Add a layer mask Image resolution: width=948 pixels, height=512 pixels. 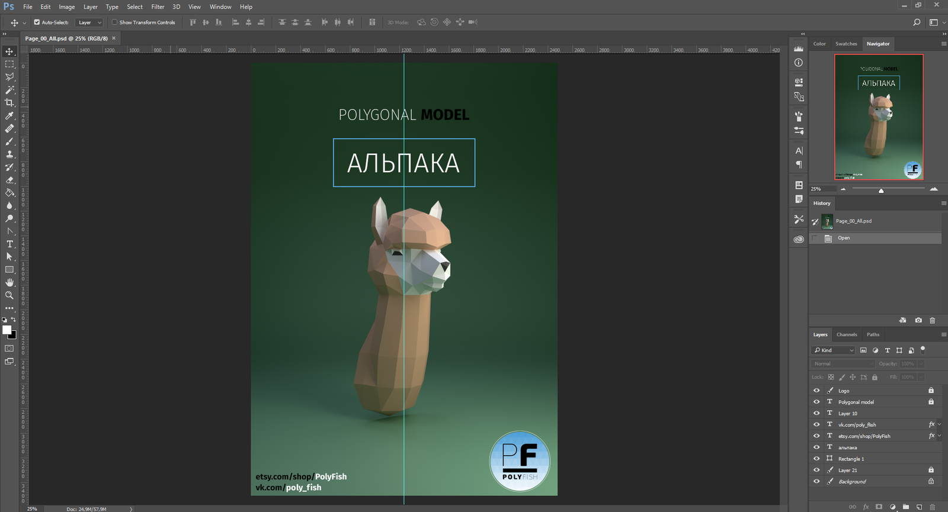[879, 507]
